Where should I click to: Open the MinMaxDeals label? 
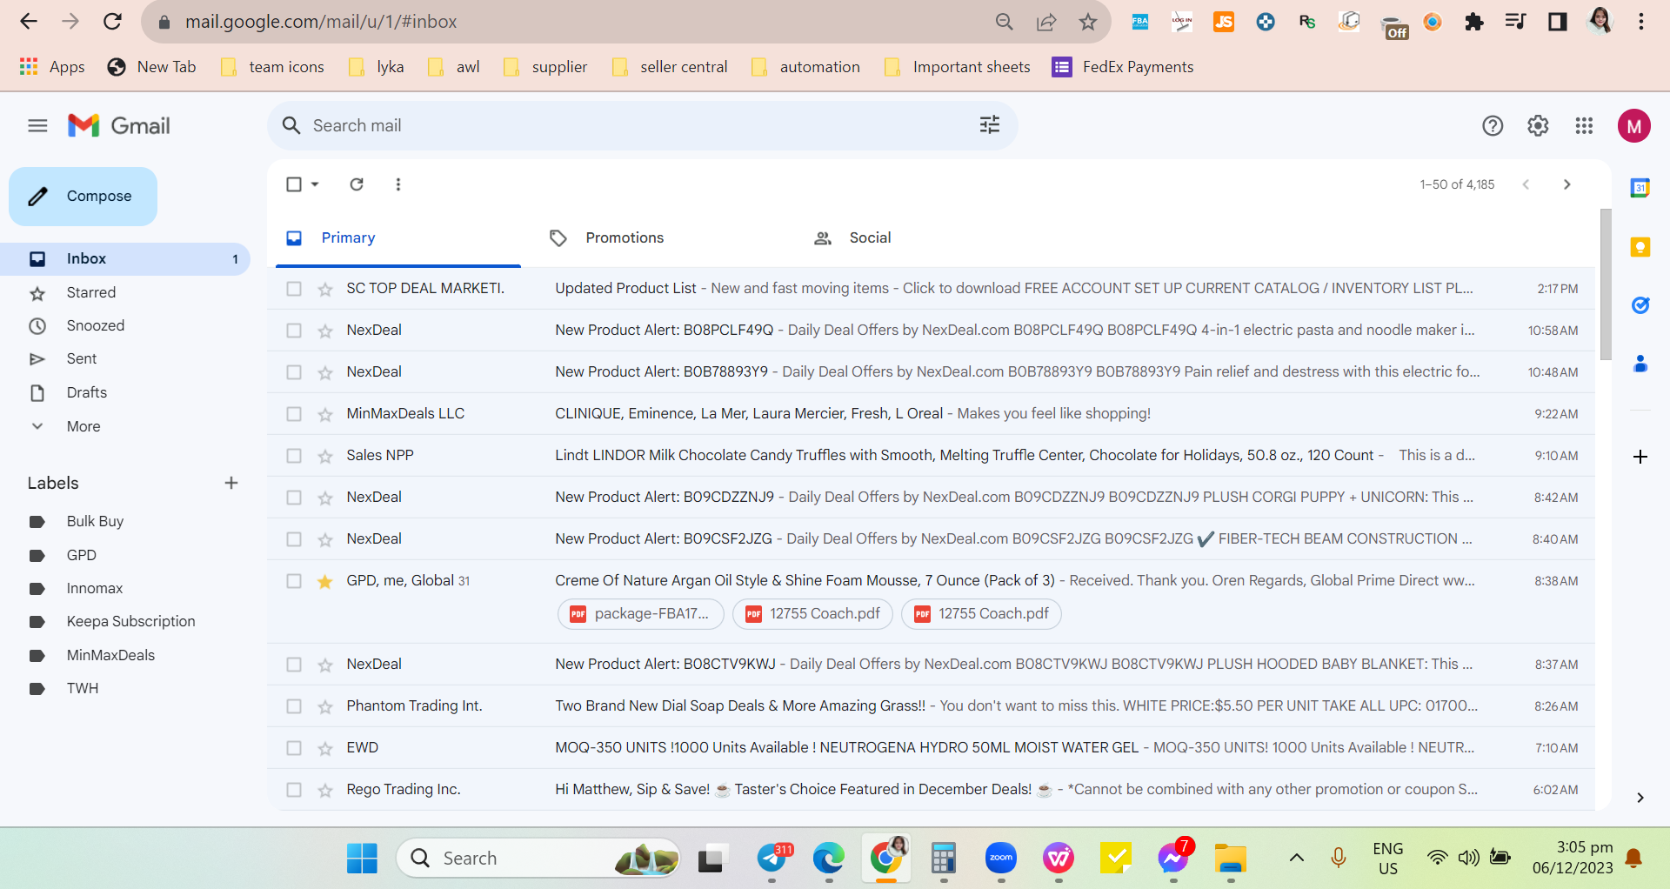(x=110, y=656)
